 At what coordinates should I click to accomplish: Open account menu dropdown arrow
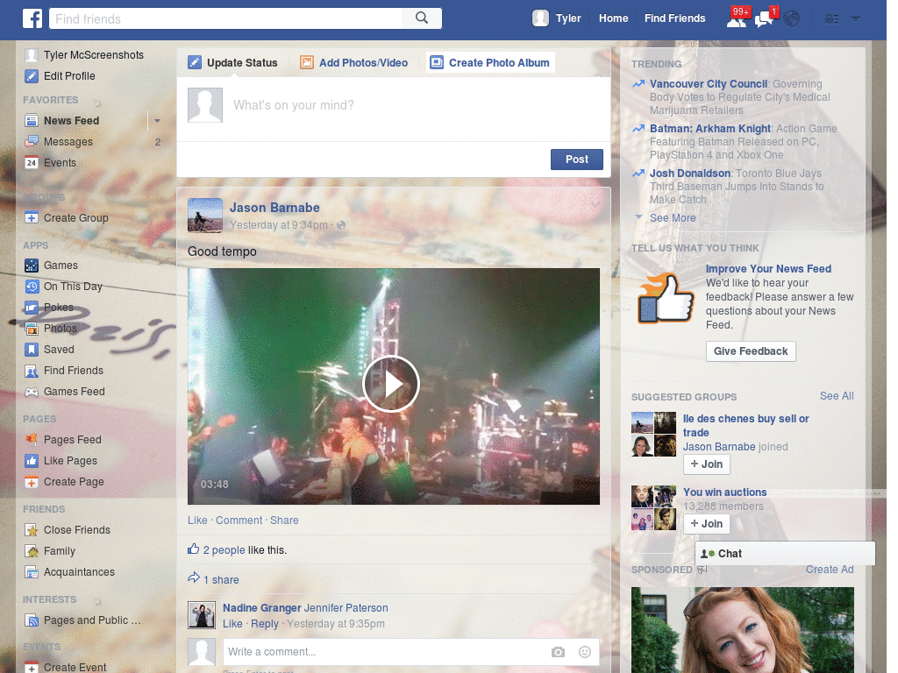click(856, 19)
